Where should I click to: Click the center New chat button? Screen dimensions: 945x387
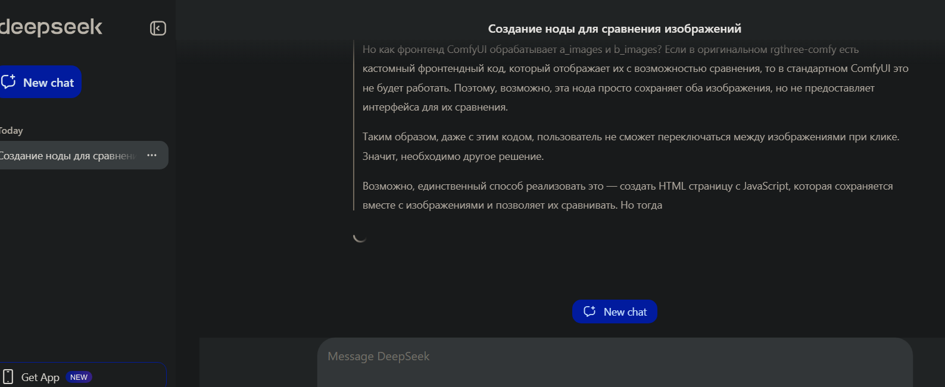615,312
